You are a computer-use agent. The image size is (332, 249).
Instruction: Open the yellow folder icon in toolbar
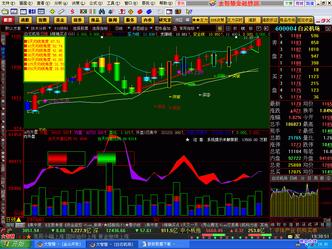coord(5,12)
